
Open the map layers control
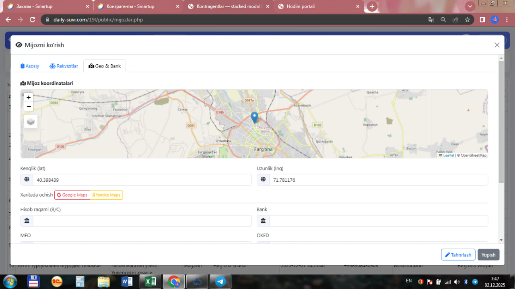(x=31, y=121)
